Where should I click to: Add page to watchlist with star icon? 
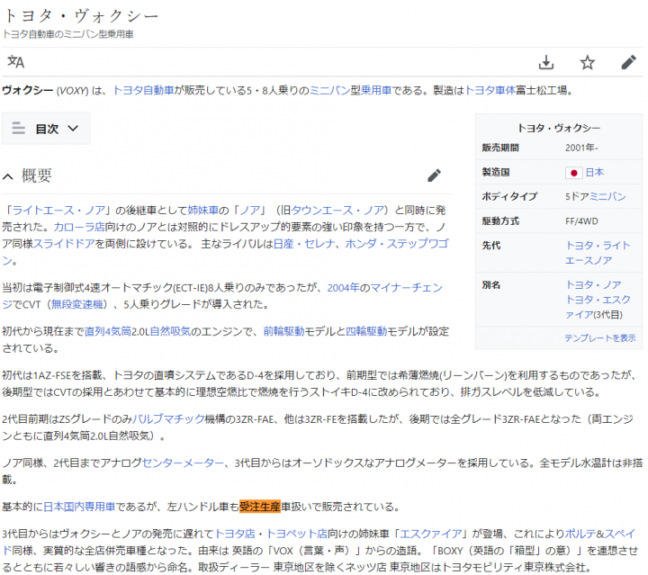(587, 62)
